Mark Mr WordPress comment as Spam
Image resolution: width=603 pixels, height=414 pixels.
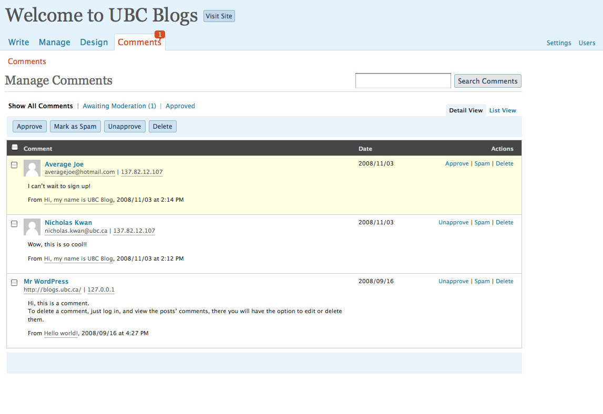pyautogui.click(x=482, y=281)
